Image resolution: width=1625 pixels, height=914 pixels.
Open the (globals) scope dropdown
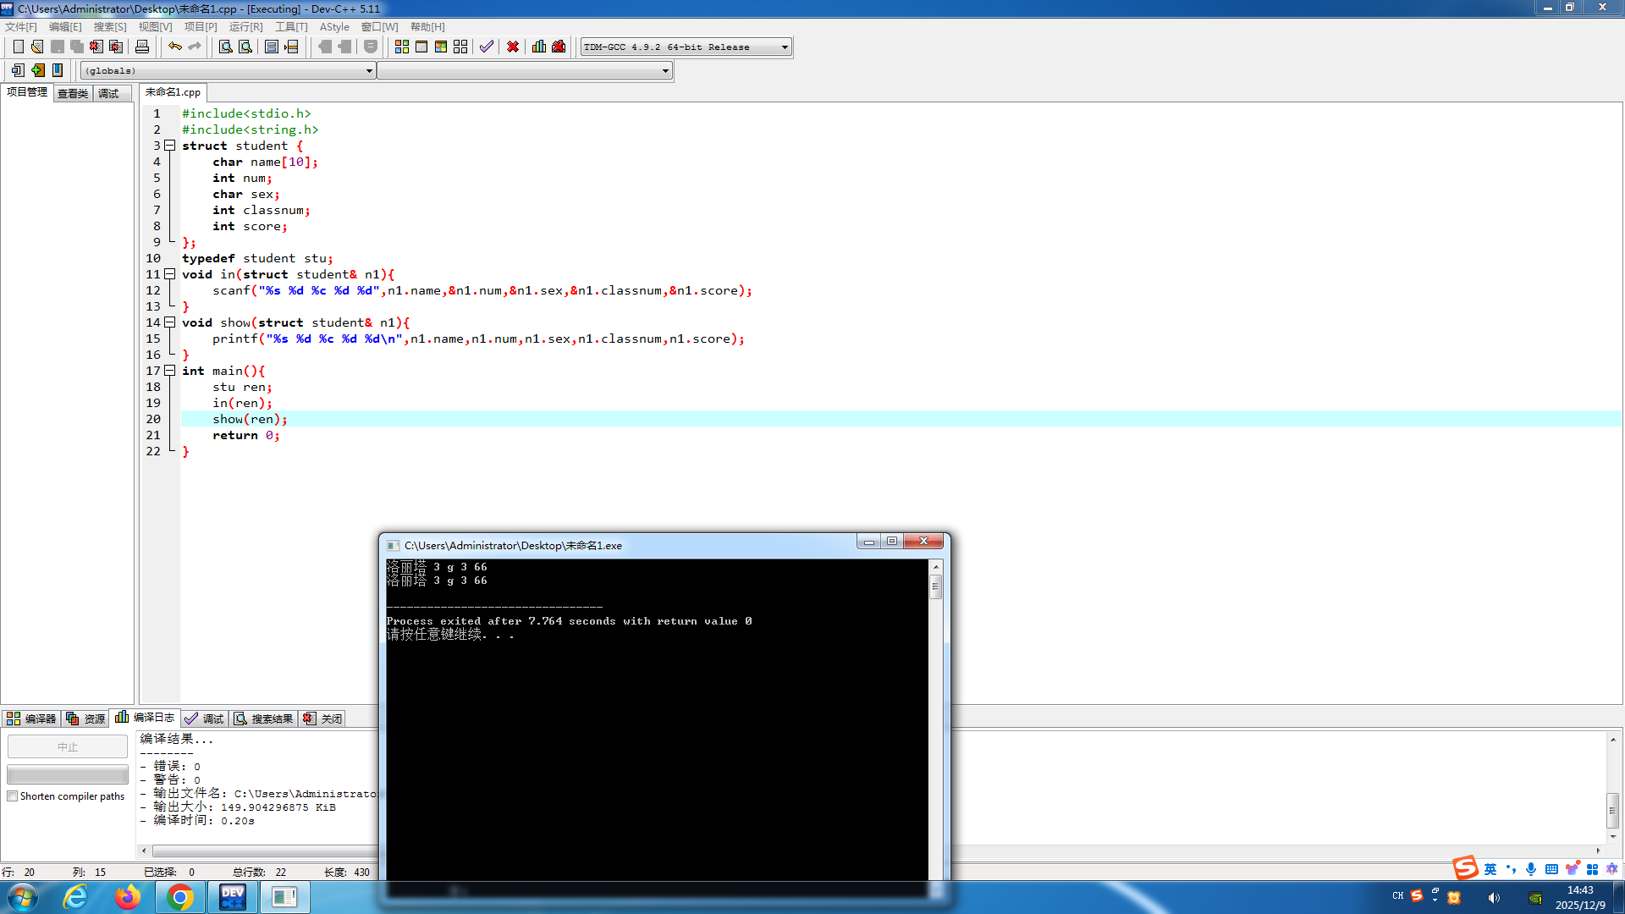(x=369, y=71)
